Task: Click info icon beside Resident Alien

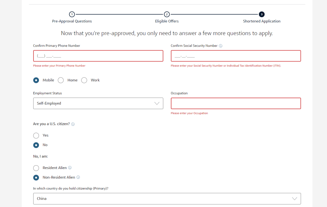Action: point(70,168)
